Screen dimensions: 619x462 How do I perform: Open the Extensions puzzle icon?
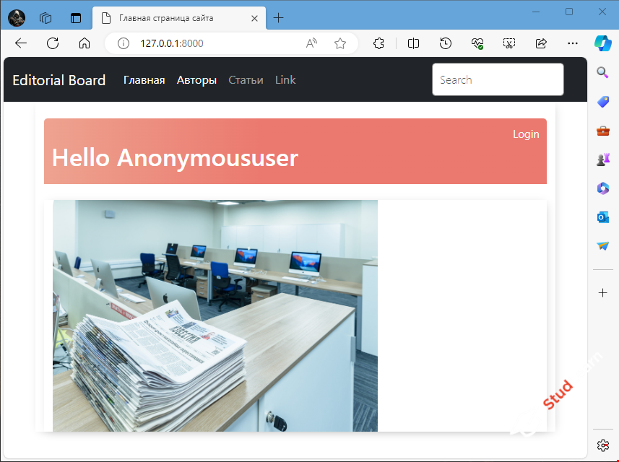pyautogui.click(x=378, y=43)
